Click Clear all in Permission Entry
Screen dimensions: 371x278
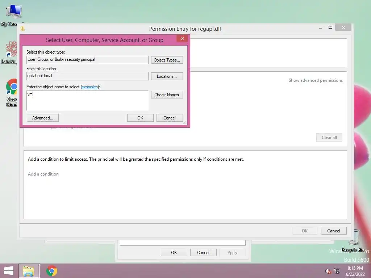[329, 137]
